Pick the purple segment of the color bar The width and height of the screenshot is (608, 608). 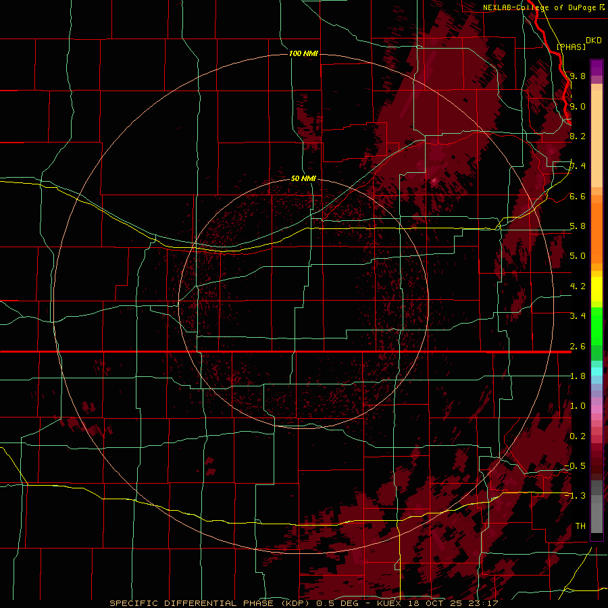point(597,68)
